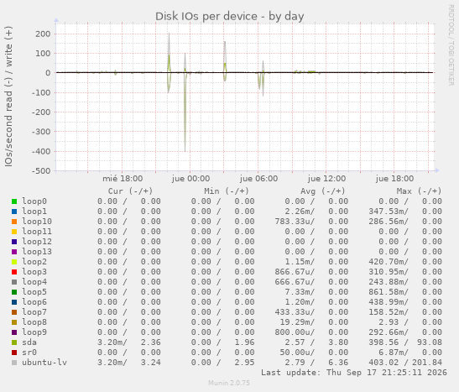This screenshot has width=459, height=392.
Task: Select the 'loop10' legend label
Action: coord(37,222)
